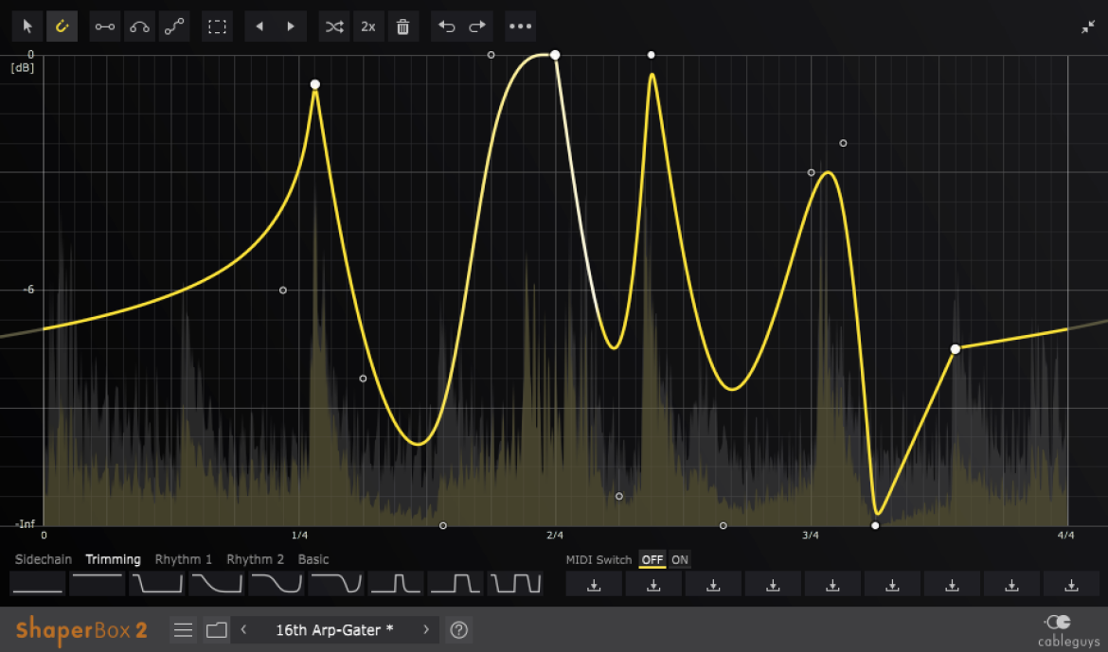
Task: Open the Rhythm 2 tab
Action: point(255,559)
